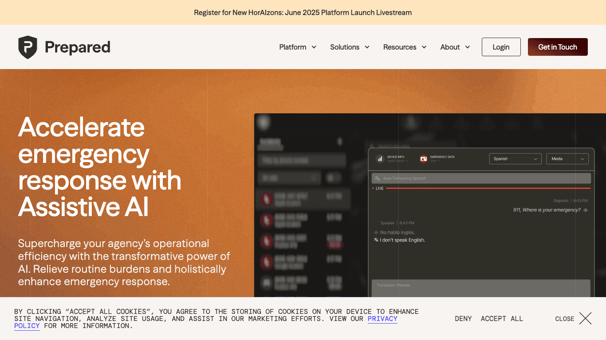606x340 pixels.
Task: Click the Translation Preview field
Action: click(481, 288)
